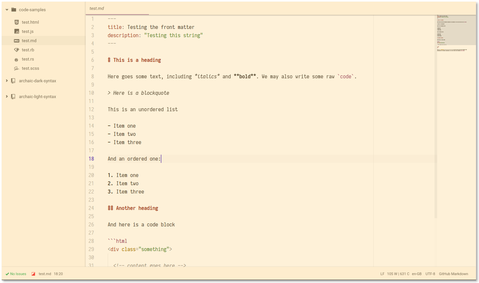Click line number 24 in gutter

(x=91, y=208)
